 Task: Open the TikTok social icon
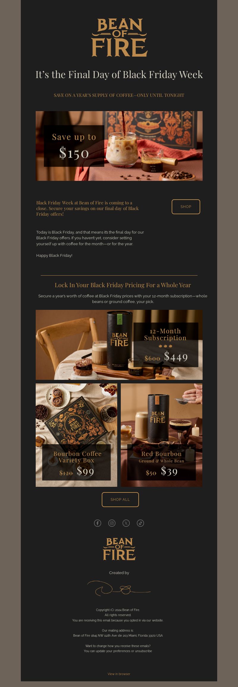pyautogui.click(x=140, y=523)
